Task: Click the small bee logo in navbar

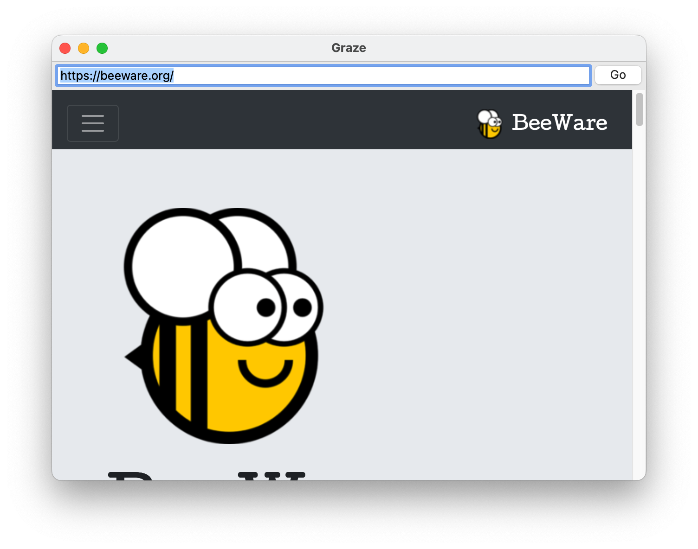Action: pyautogui.click(x=490, y=124)
